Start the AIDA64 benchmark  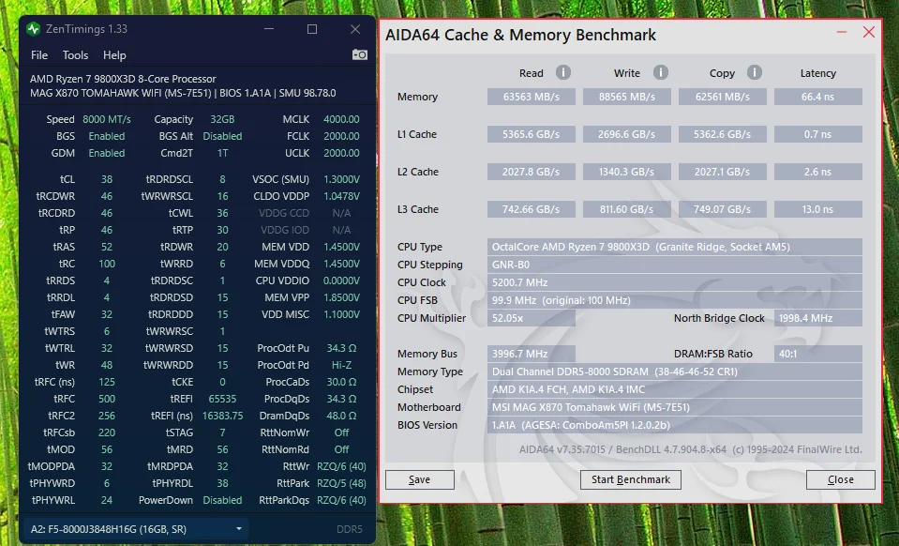(631, 479)
